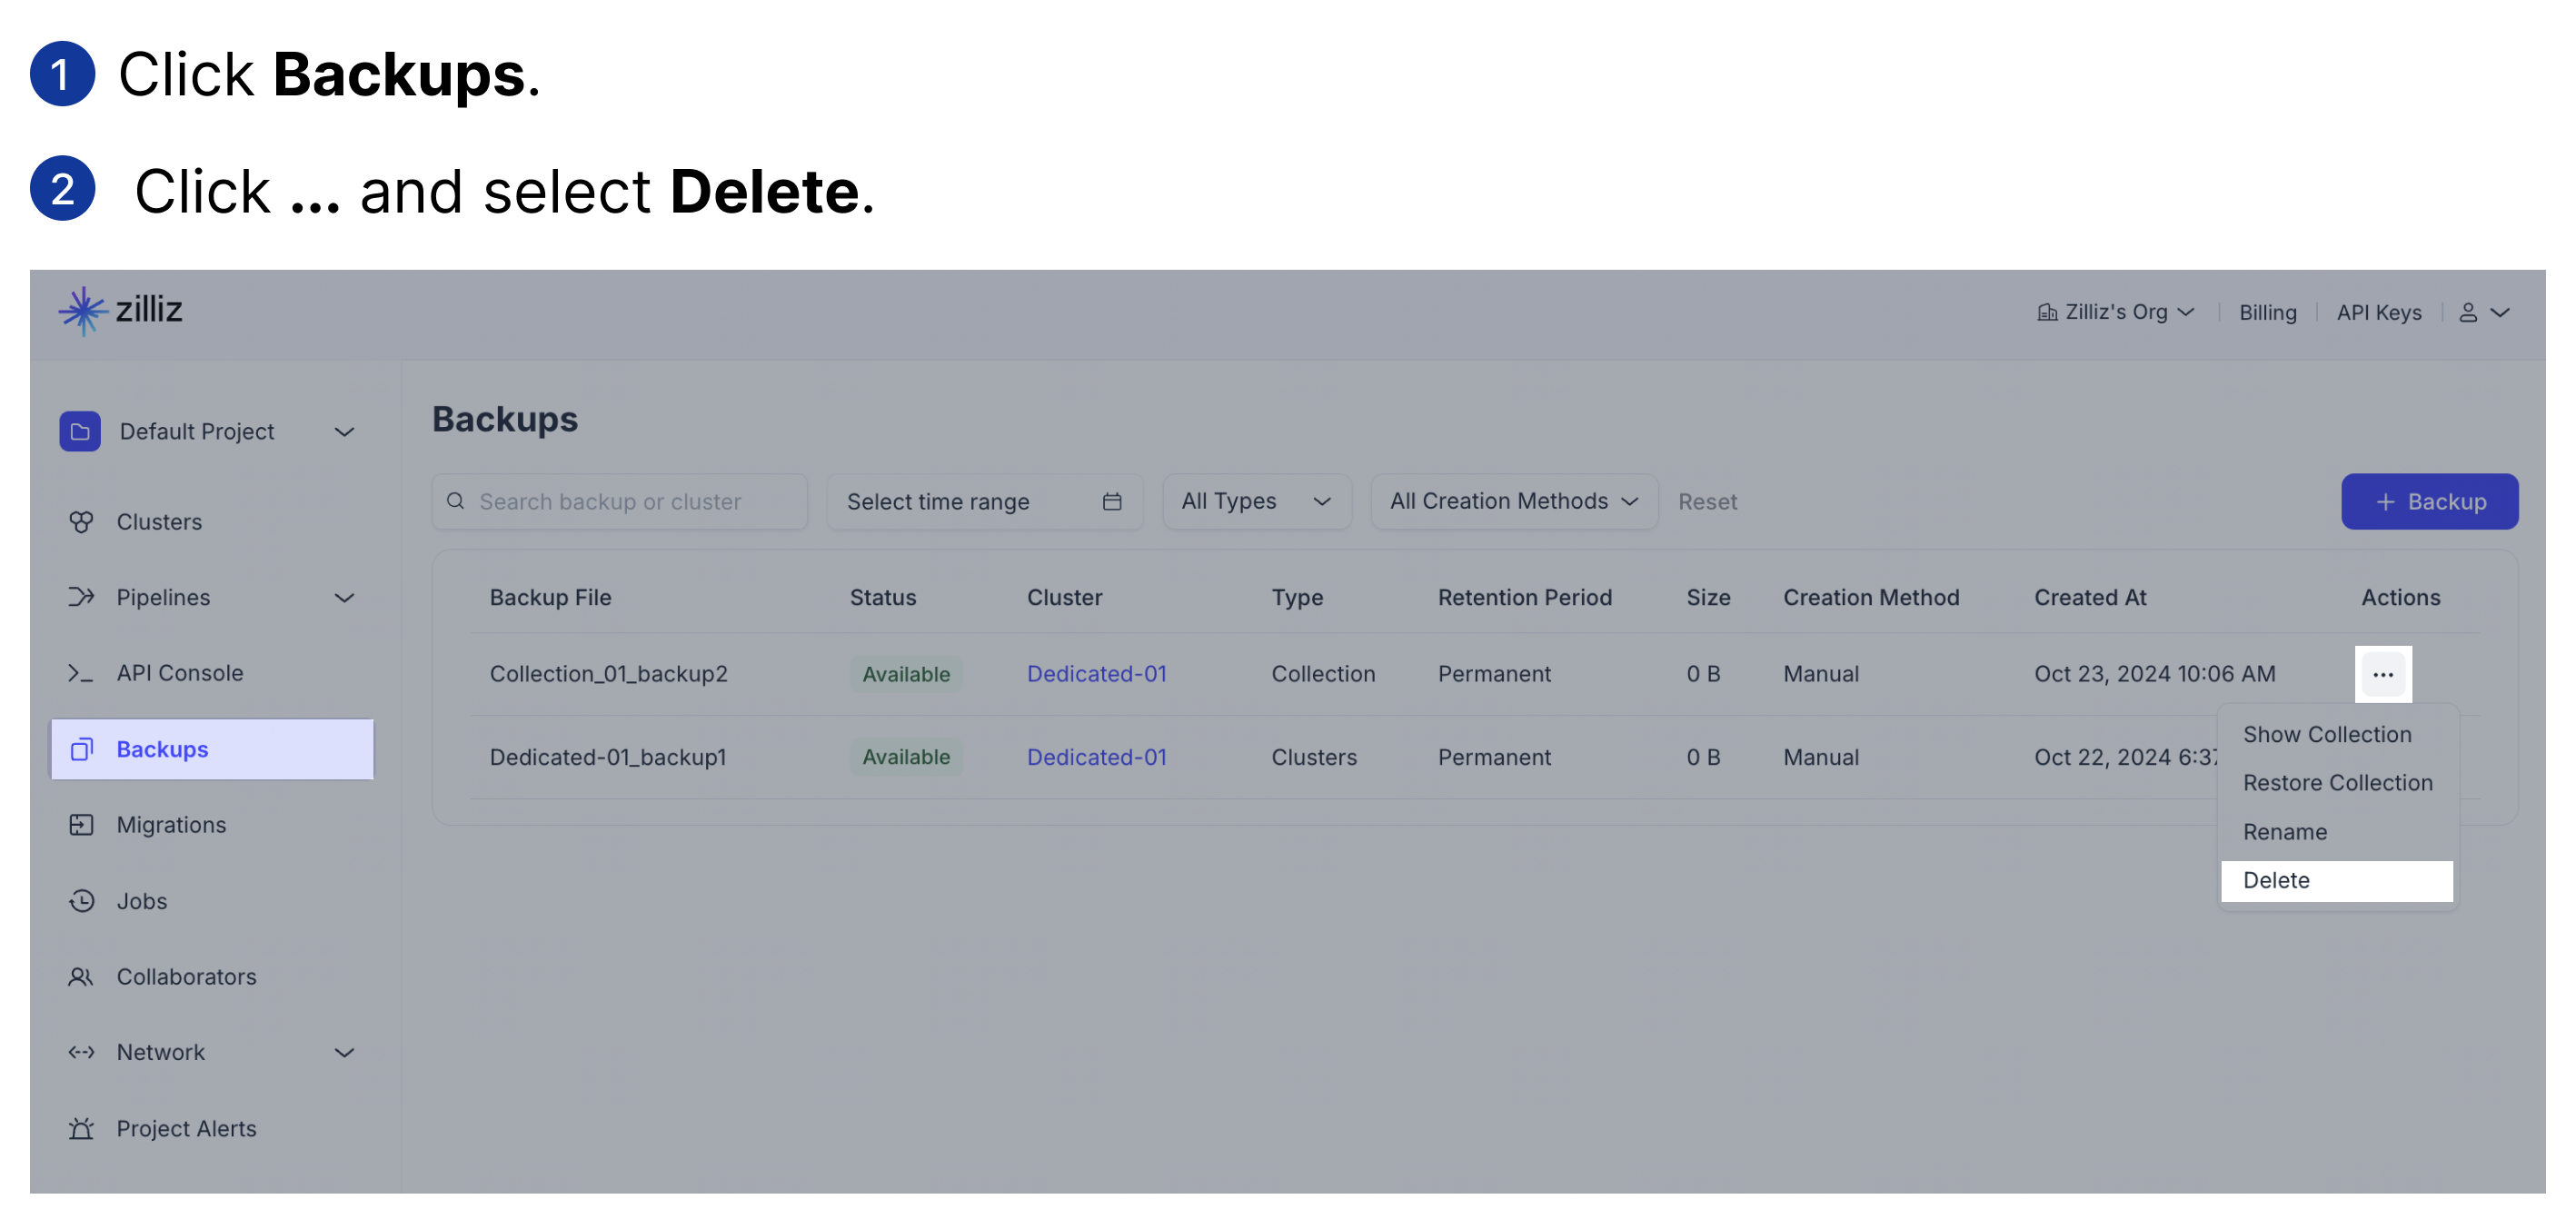Open Dedicated-01 cluster link for Collection_01_backup2
Image resolution: width=2576 pixels, height=1229 pixels.
click(x=1096, y=675)
